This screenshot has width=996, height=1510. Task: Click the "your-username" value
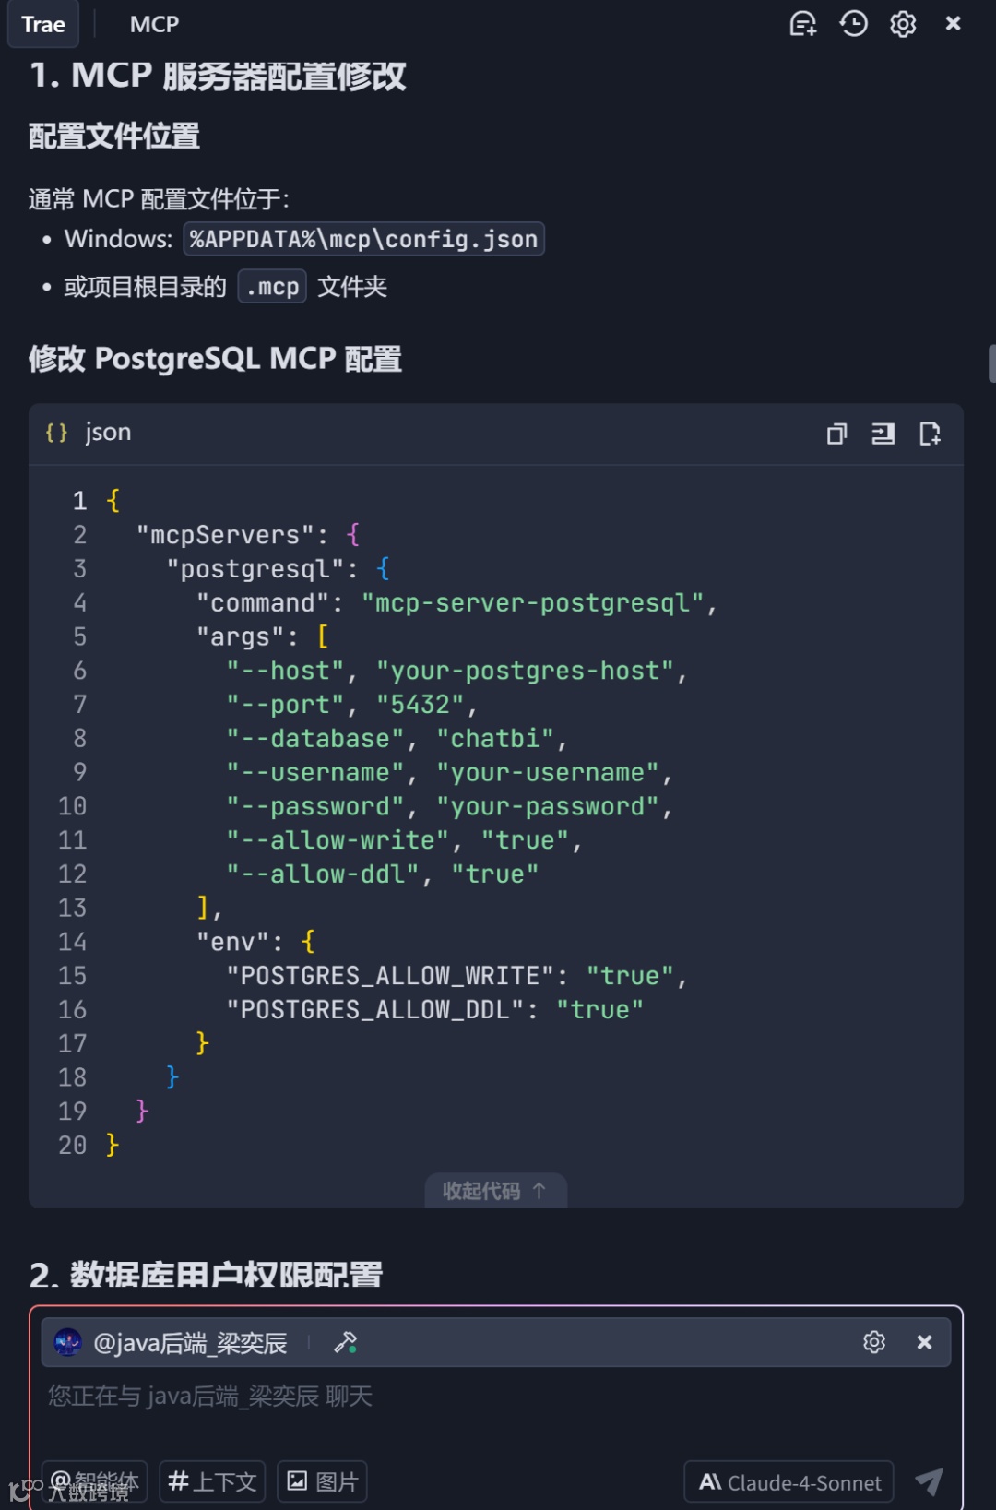548,772
